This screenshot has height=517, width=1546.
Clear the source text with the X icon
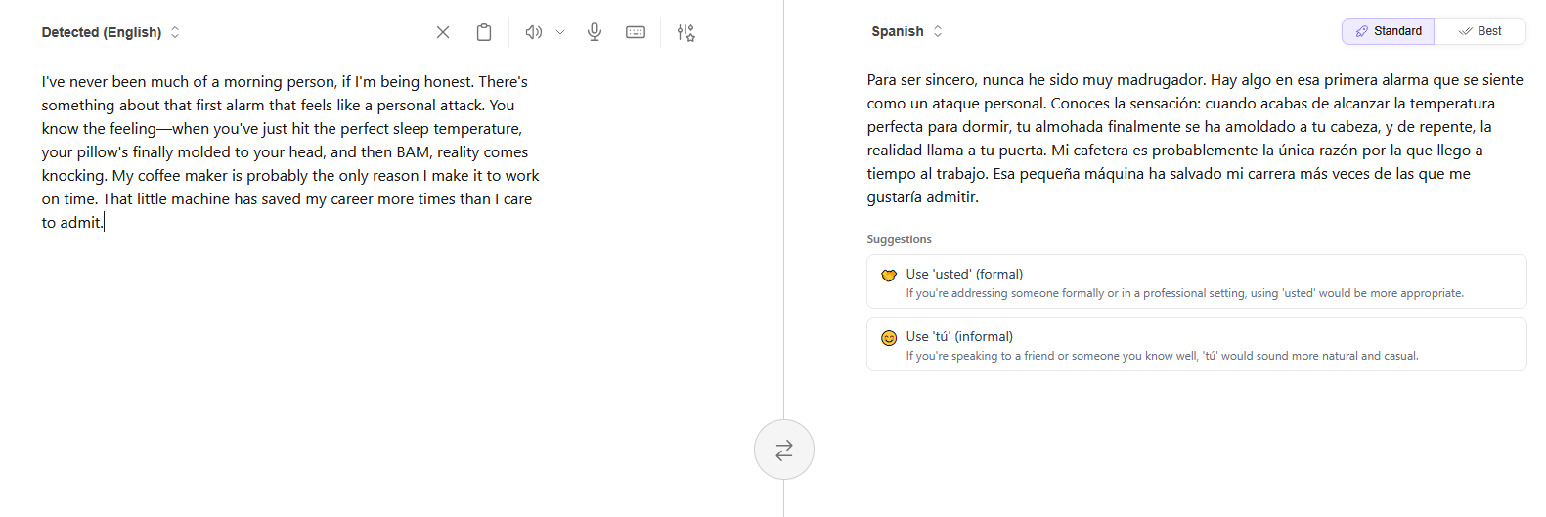pyautogui.click(x=443, y=32)
